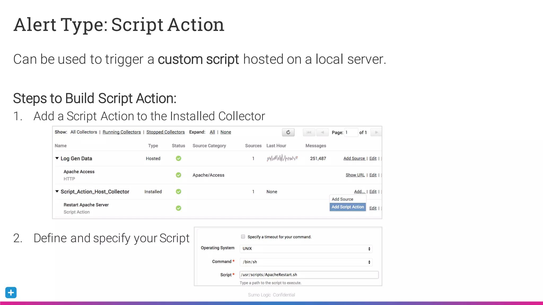Select Script_Action_Host_Collector name
The width and height of the screenshot is (543, 305).
[95, 191]
